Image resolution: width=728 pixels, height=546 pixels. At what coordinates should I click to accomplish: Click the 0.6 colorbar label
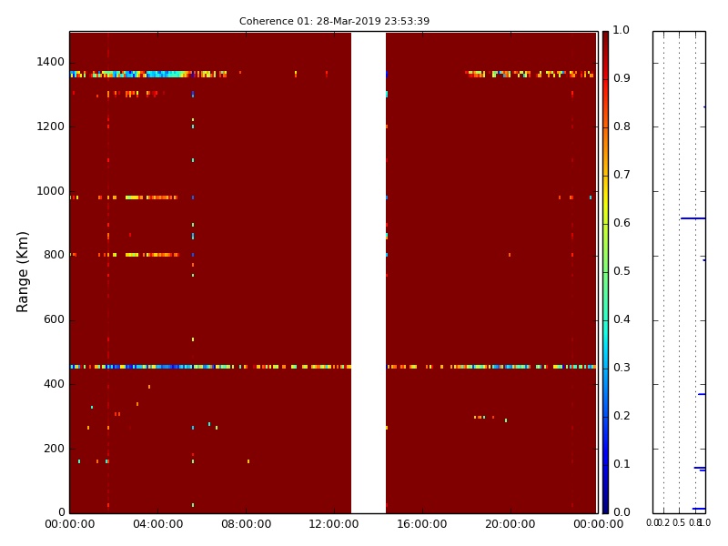(622, 223)
